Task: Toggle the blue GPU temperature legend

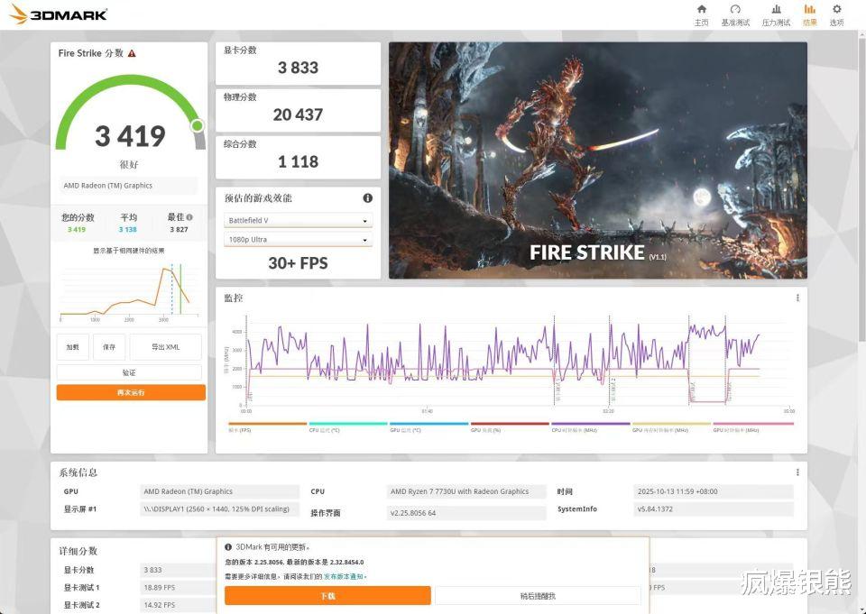Action: coord(428,427)
